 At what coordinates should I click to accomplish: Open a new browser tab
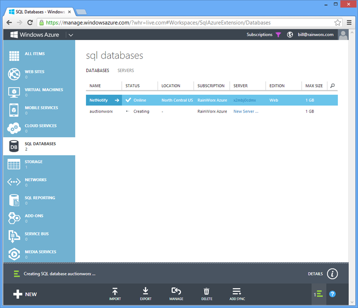[81, 12]
